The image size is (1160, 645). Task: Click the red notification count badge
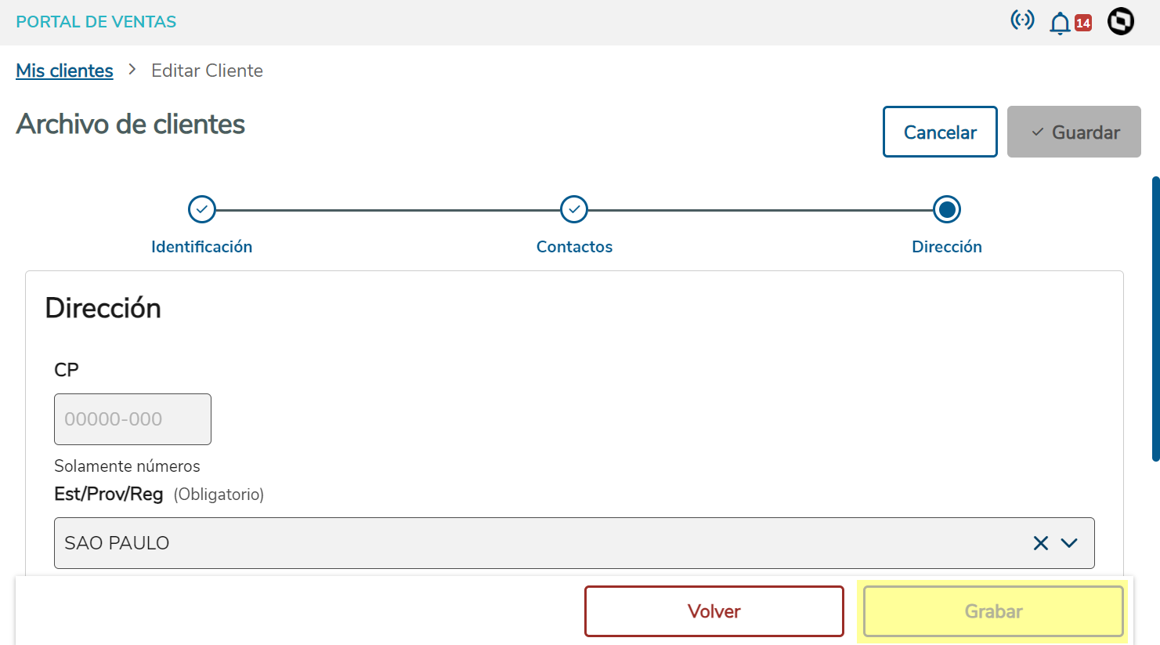(1083, 23)
